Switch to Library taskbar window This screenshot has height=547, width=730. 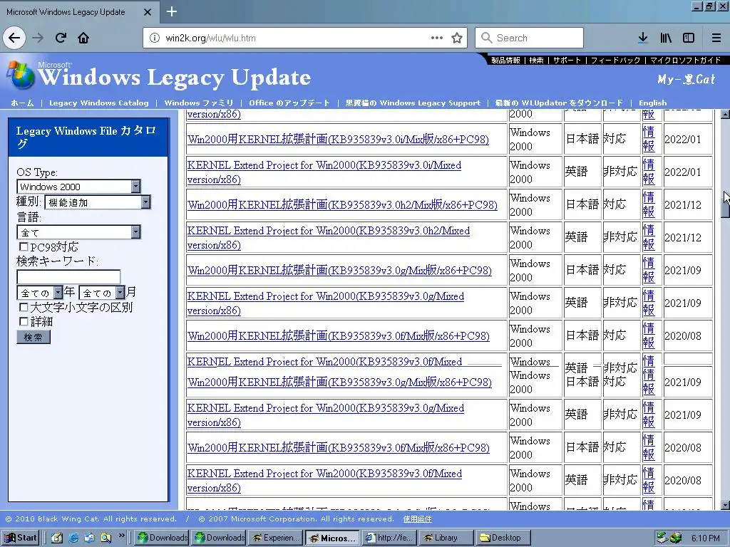[x=446, y=538]
